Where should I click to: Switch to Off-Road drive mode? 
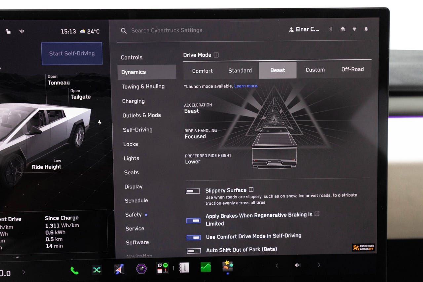[353, 69]
